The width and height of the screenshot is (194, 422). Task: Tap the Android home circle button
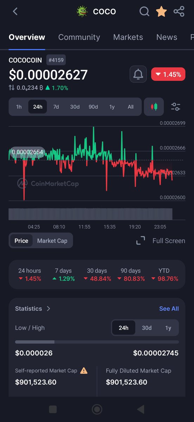97,409
